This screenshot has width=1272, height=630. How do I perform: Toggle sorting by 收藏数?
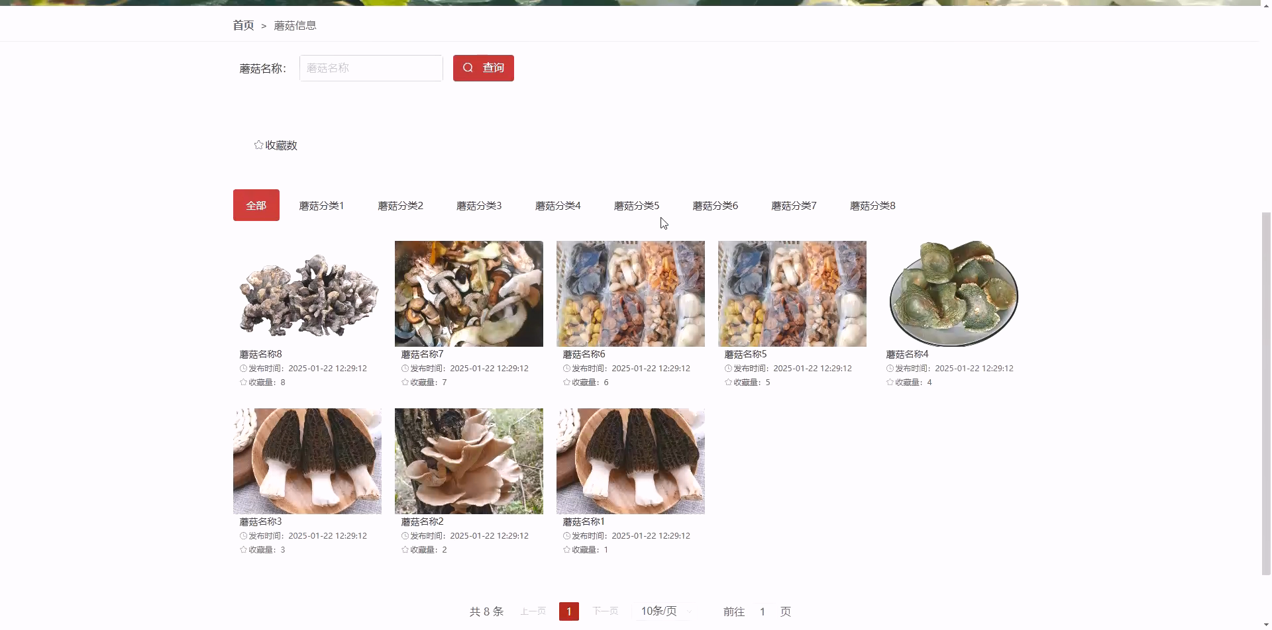click(x=276, y=145)
